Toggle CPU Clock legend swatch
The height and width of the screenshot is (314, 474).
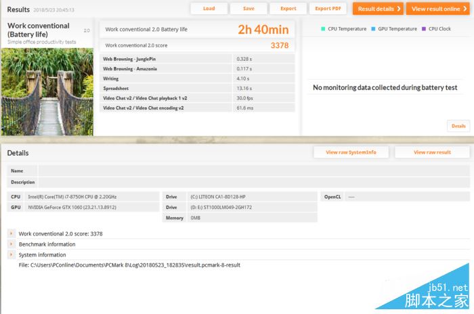click(x=424, y=28)
